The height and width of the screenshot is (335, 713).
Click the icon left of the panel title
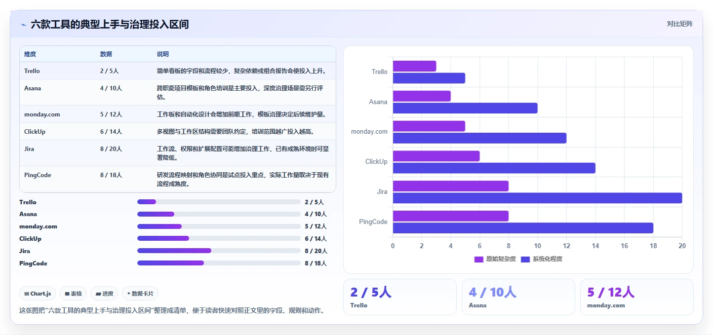(x=23, y=25)
